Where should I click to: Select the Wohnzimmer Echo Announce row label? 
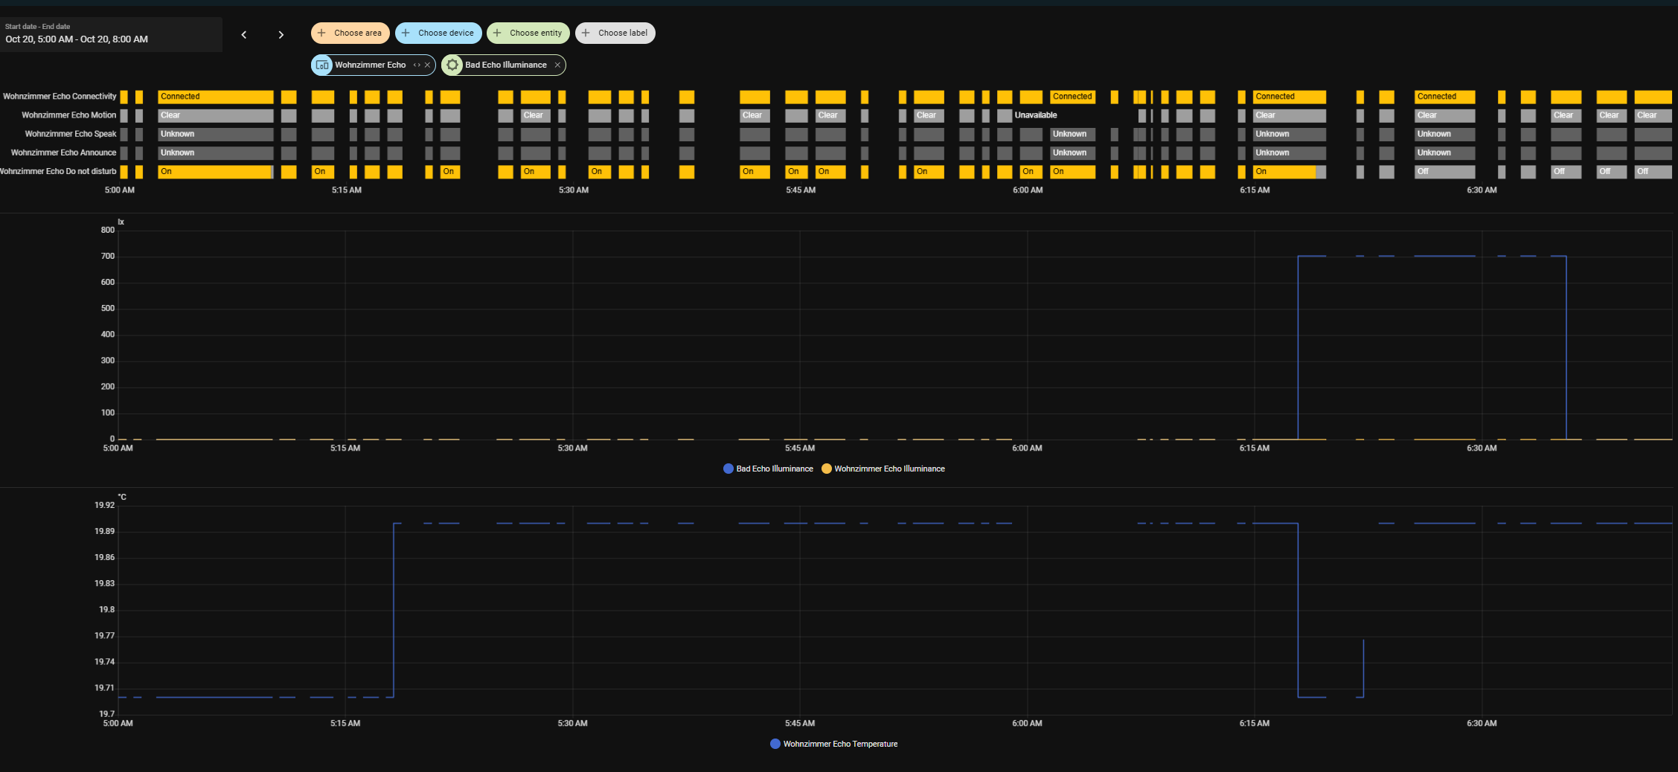click(x=64, y=152)
